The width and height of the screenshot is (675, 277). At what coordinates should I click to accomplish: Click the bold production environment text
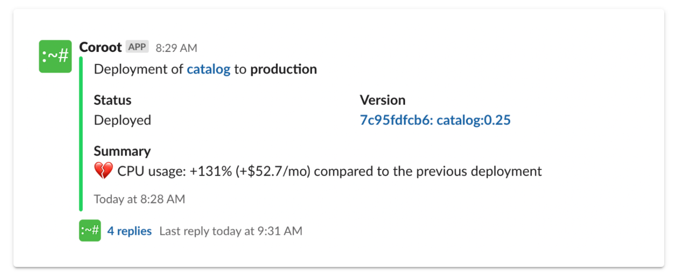[284, 70]
